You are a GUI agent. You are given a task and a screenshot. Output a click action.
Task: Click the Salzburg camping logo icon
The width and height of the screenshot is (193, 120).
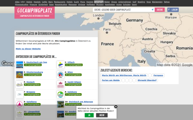coord(60,94)
